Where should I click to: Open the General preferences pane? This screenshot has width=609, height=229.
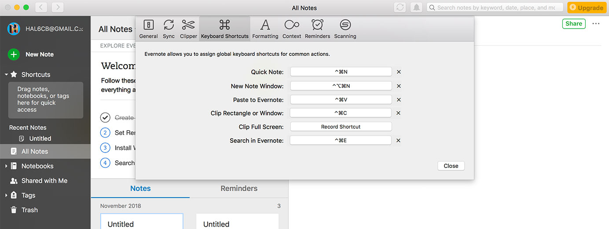pyautogui.click(x=148, y=29)
